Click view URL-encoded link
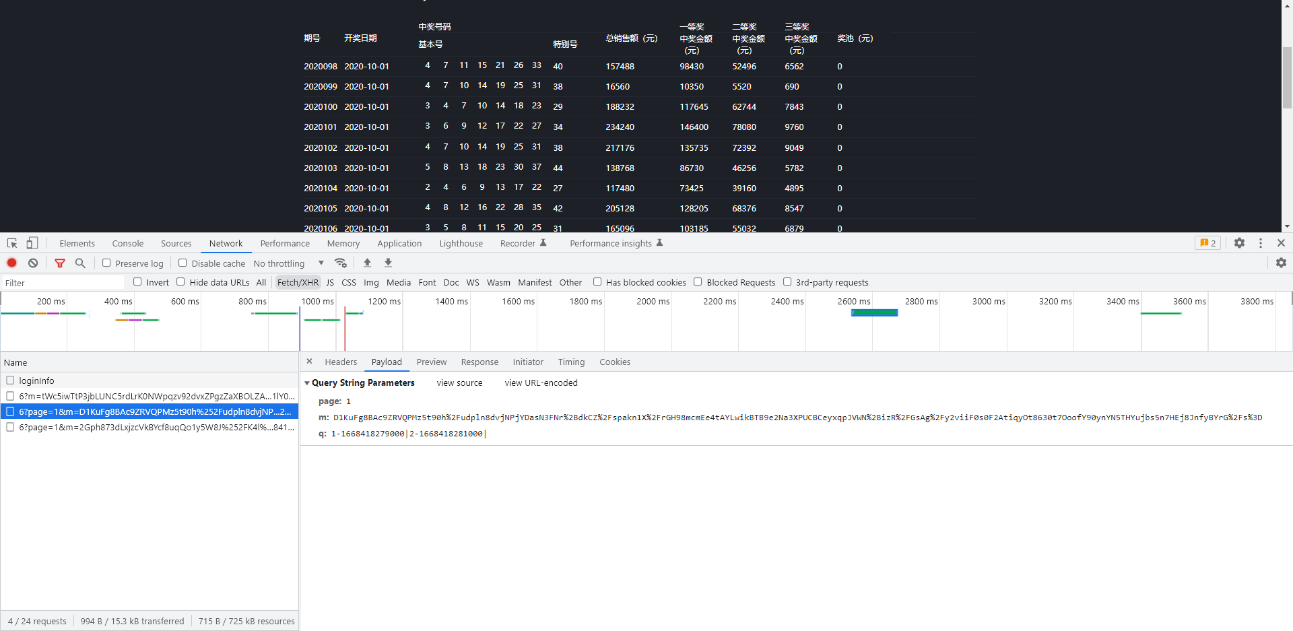Image resolution: width=1293 pixels, height=631 pixels. 541,383
